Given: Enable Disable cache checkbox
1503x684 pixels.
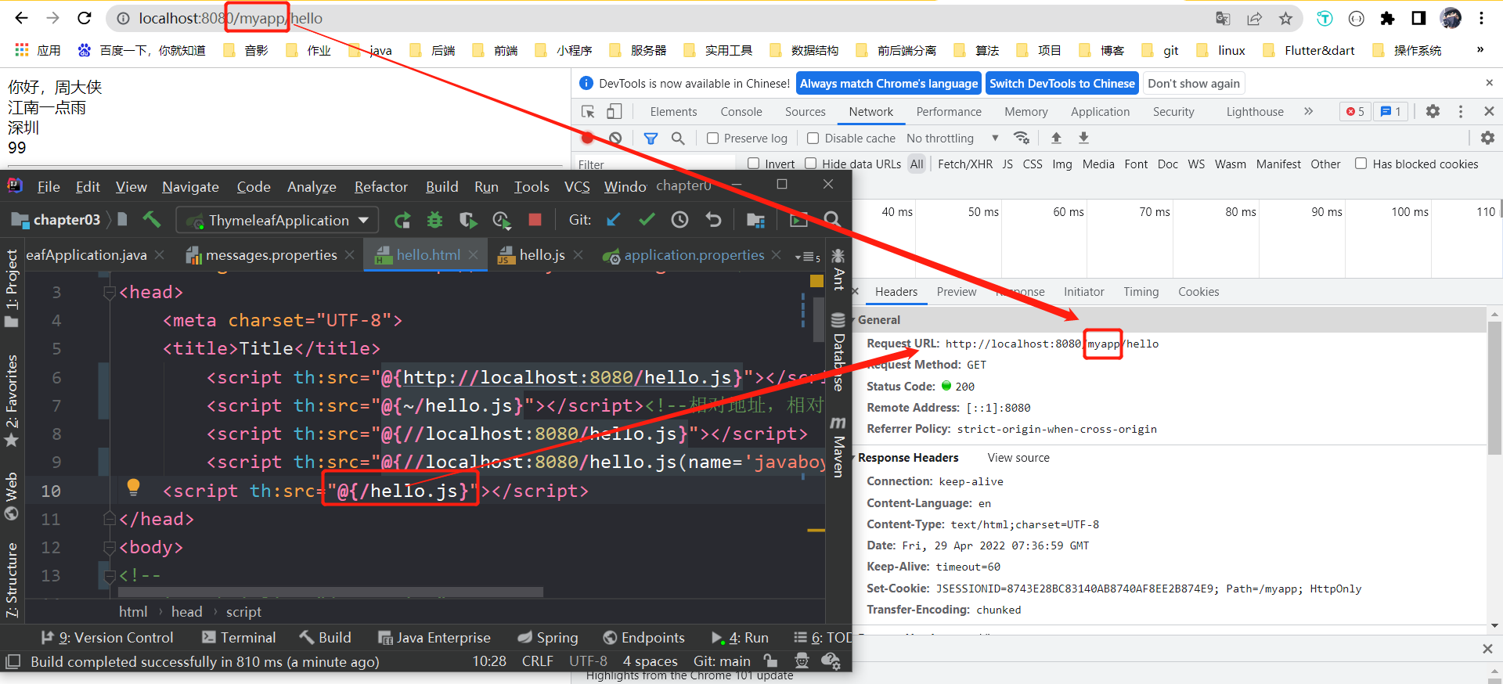Looking at the screenshot, I should (x=813, y=139).
